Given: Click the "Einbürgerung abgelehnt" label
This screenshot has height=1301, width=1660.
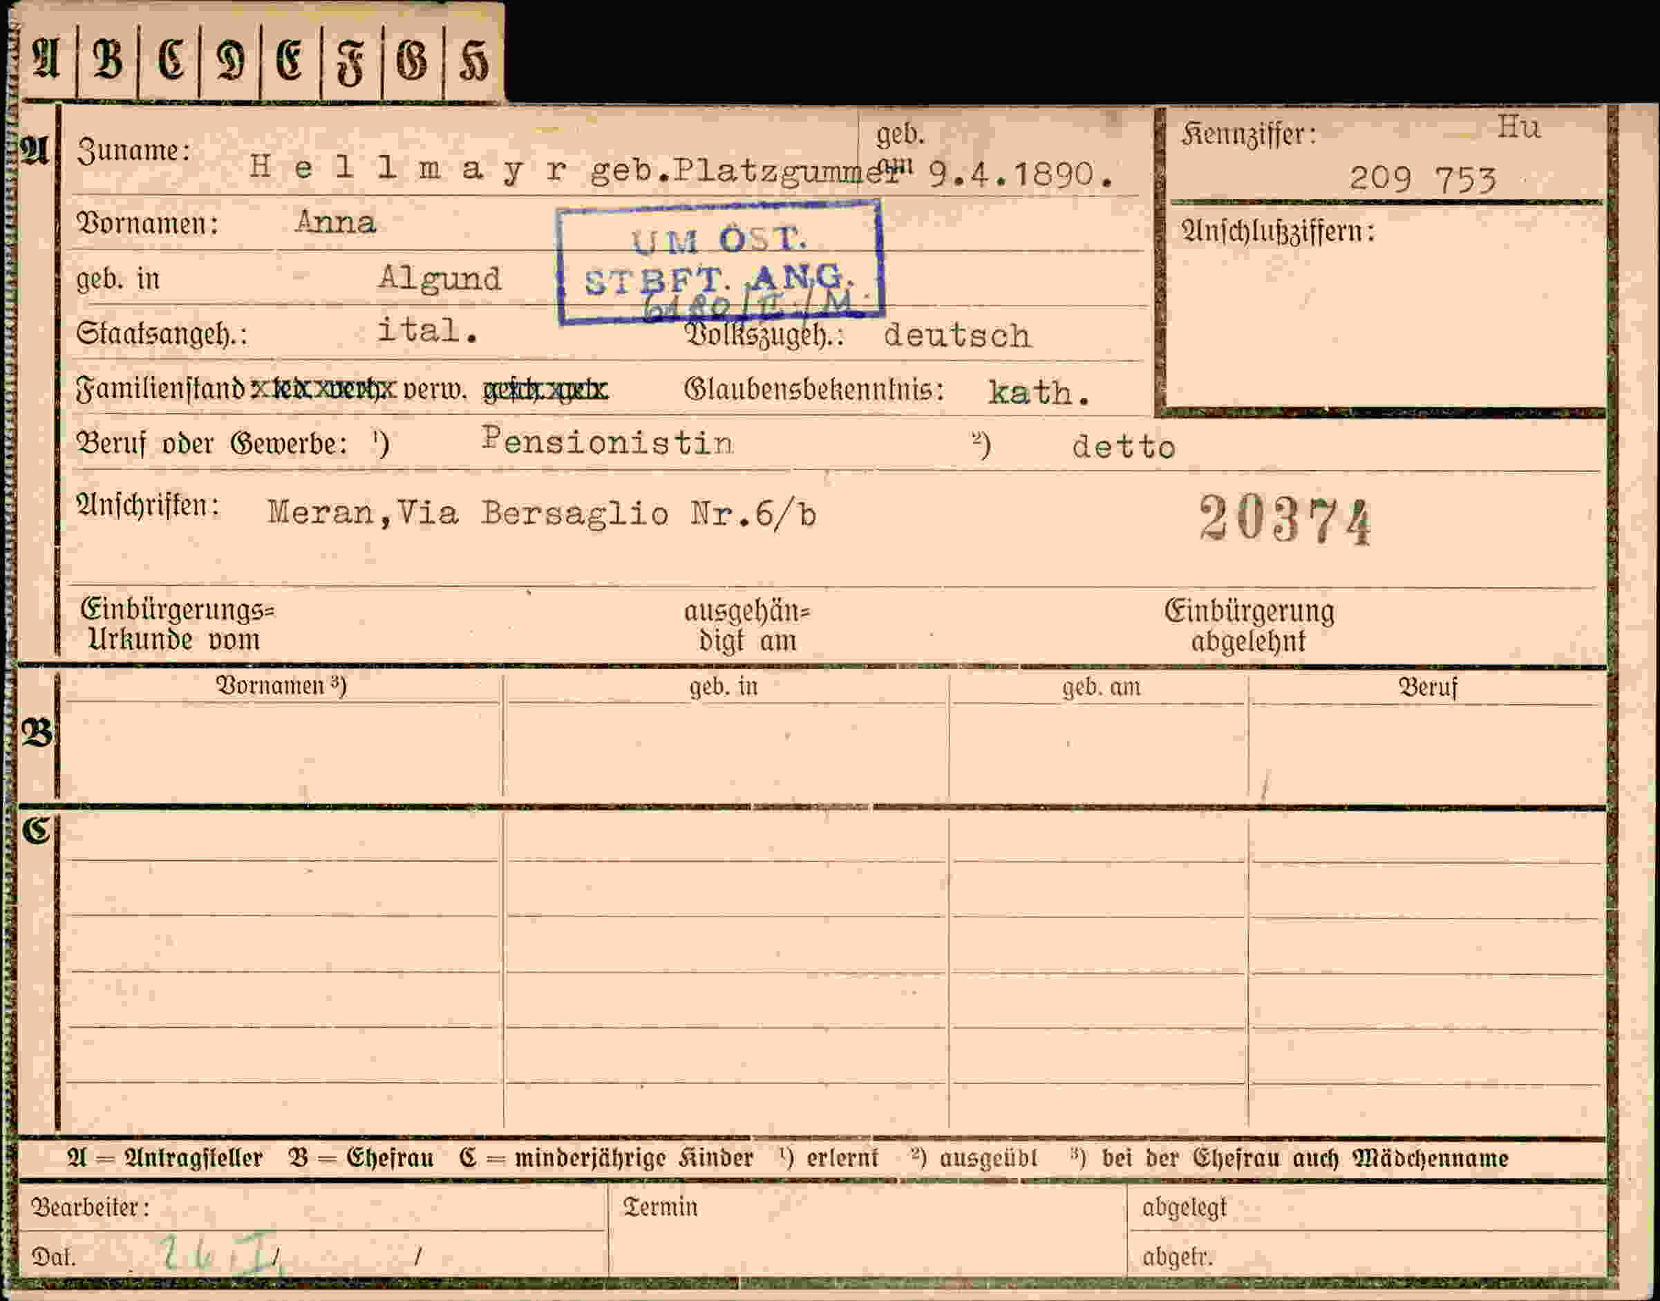Looking at the screenshot, I should pos(1249,626).
